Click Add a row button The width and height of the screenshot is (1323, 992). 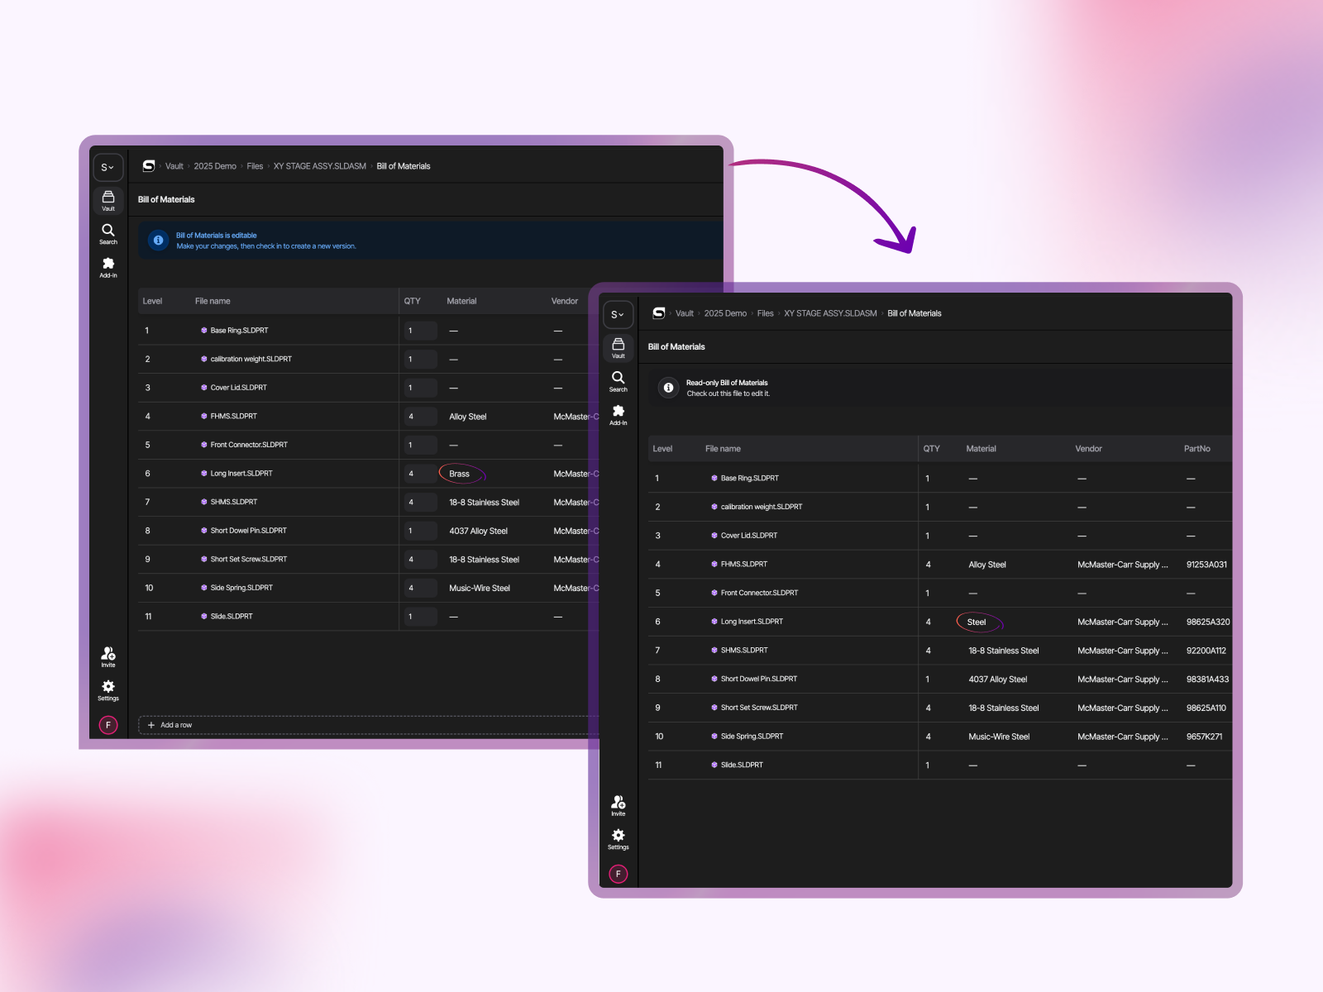[x=368, y=725]
